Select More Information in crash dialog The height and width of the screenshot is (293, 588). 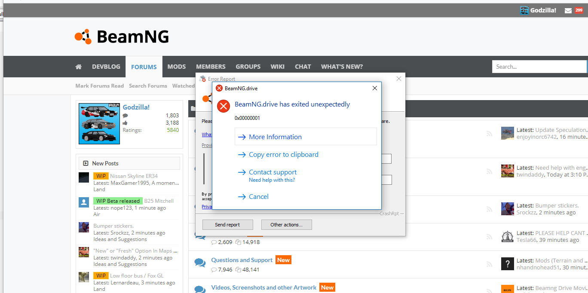coord(306,137)
